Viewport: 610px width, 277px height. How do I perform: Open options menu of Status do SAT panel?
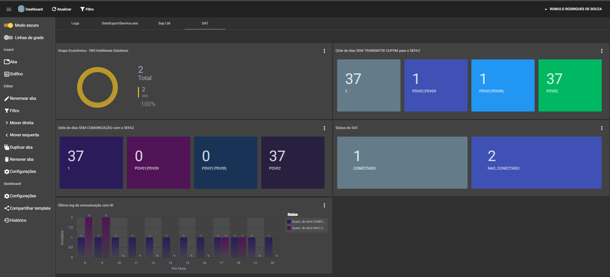pyautogui.click(x=601, y=128)
